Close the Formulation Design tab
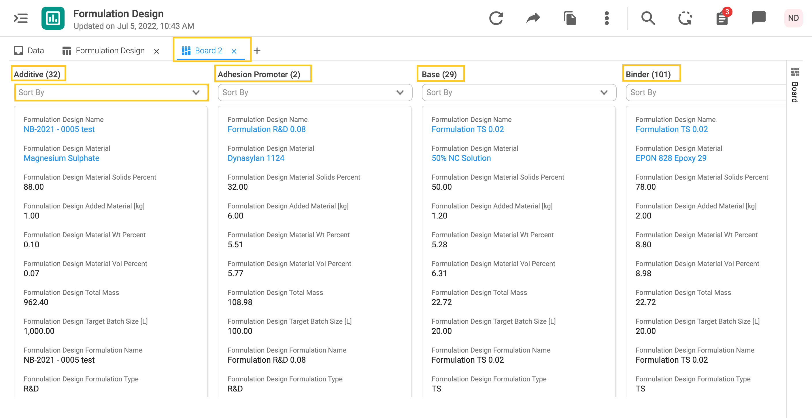Screen dimensions: 812x418 [156, 51]
